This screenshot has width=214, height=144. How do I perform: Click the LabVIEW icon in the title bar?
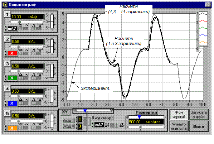point(5,5)
